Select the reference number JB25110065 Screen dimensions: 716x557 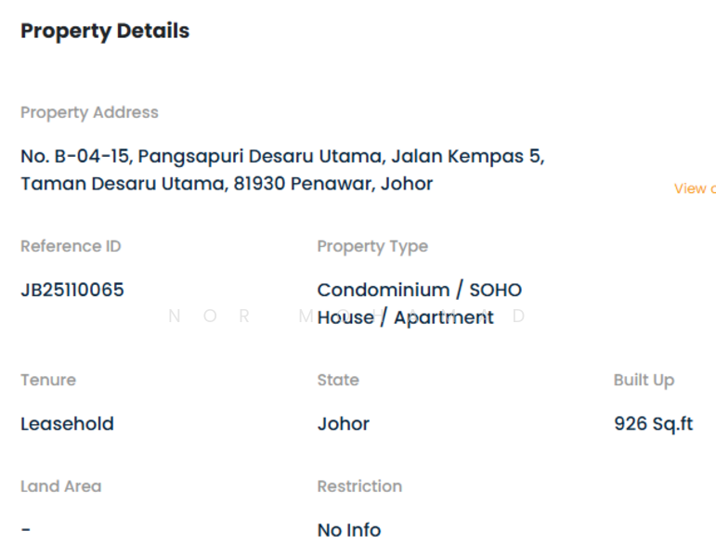click(72, 290)
